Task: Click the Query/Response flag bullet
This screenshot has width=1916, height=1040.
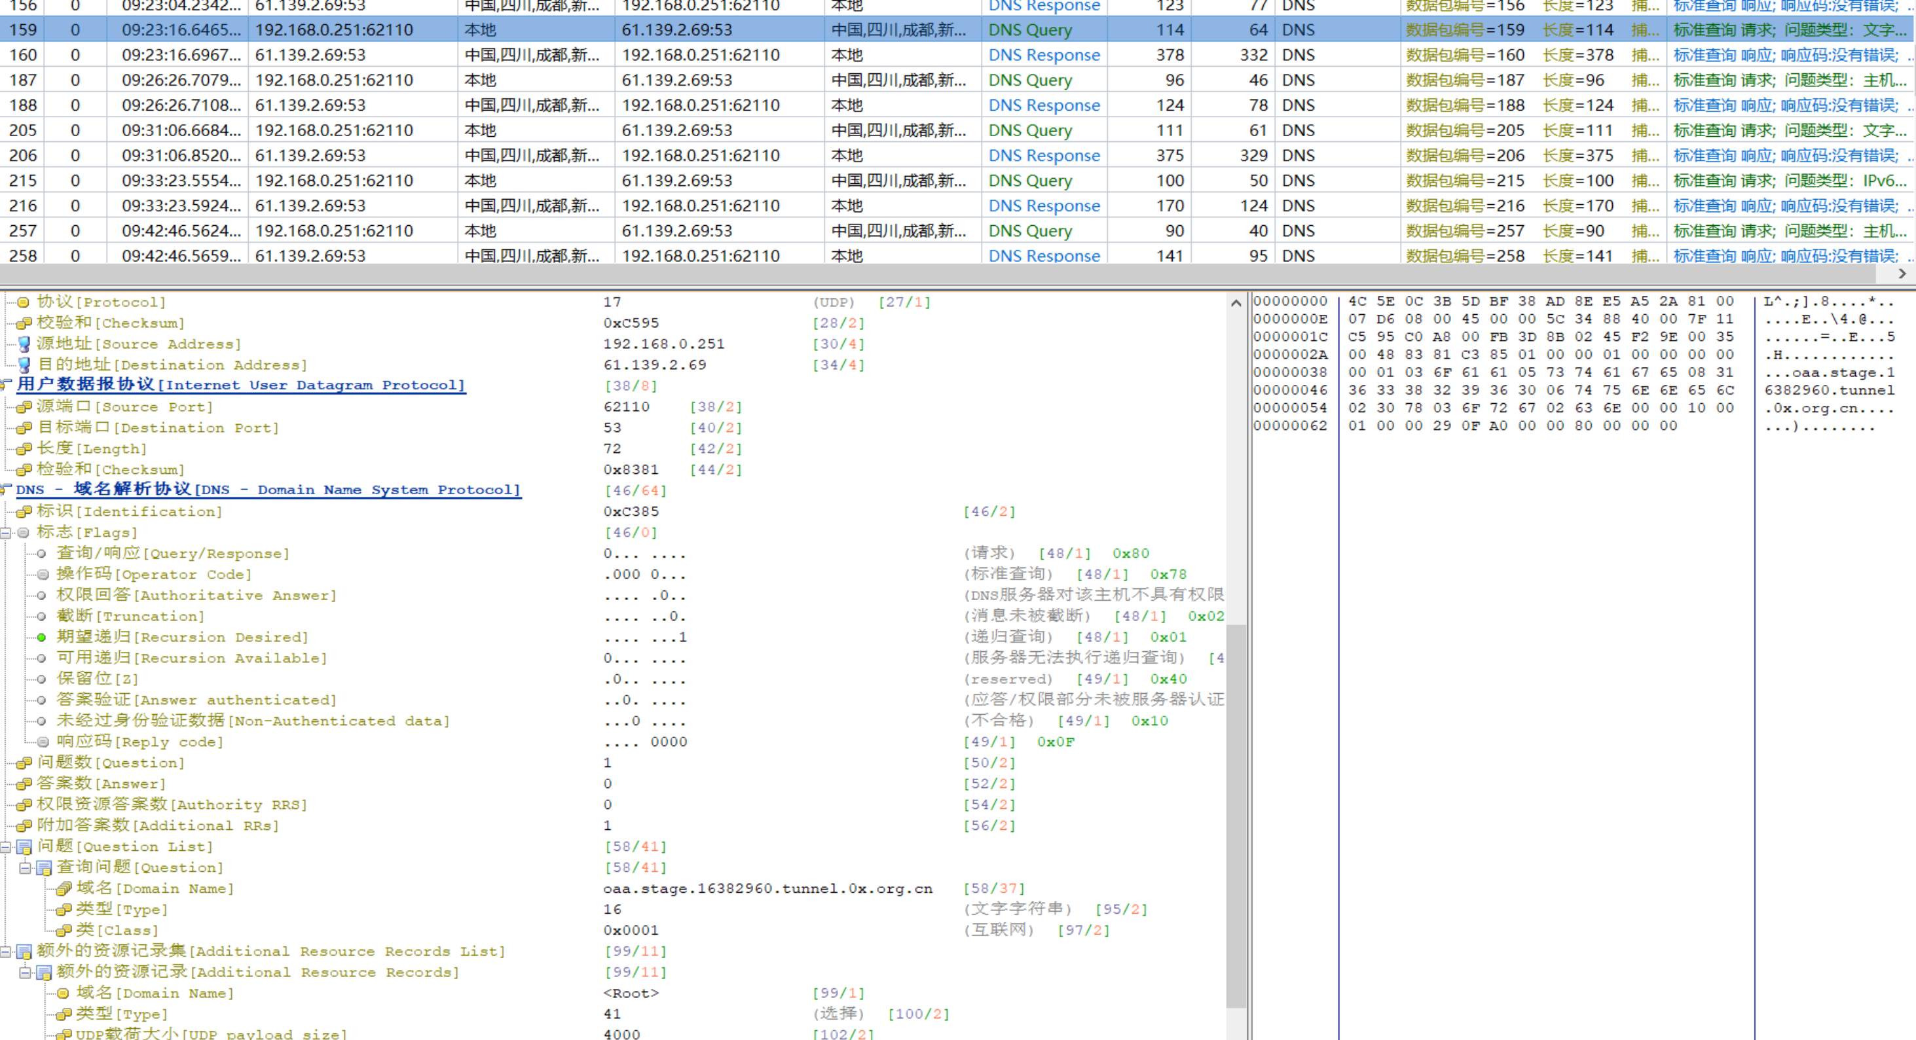Action: coord(42,554)
